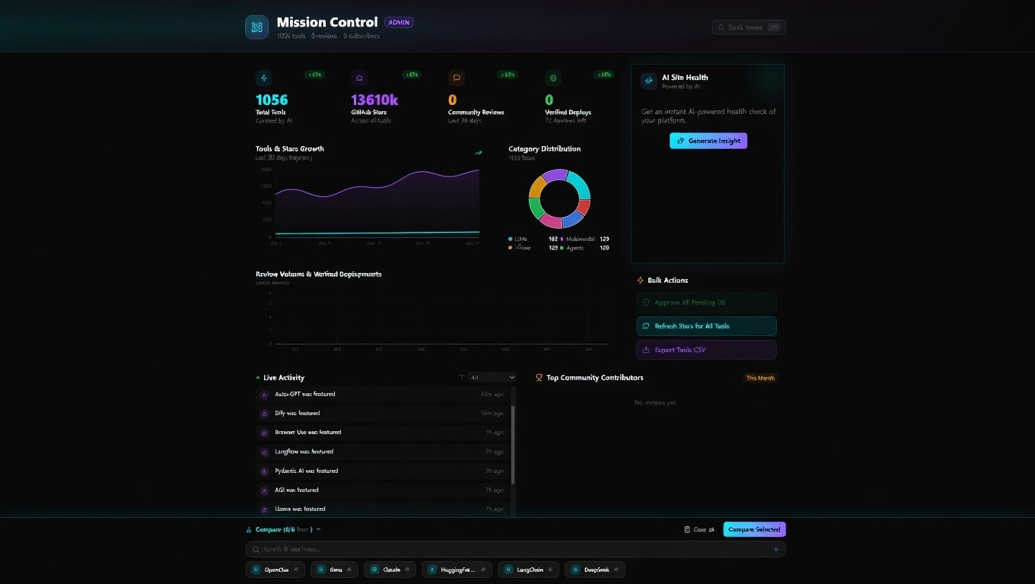
Task: Click the ADMIN badge next to Mission Control
Action: coord(398,22)
